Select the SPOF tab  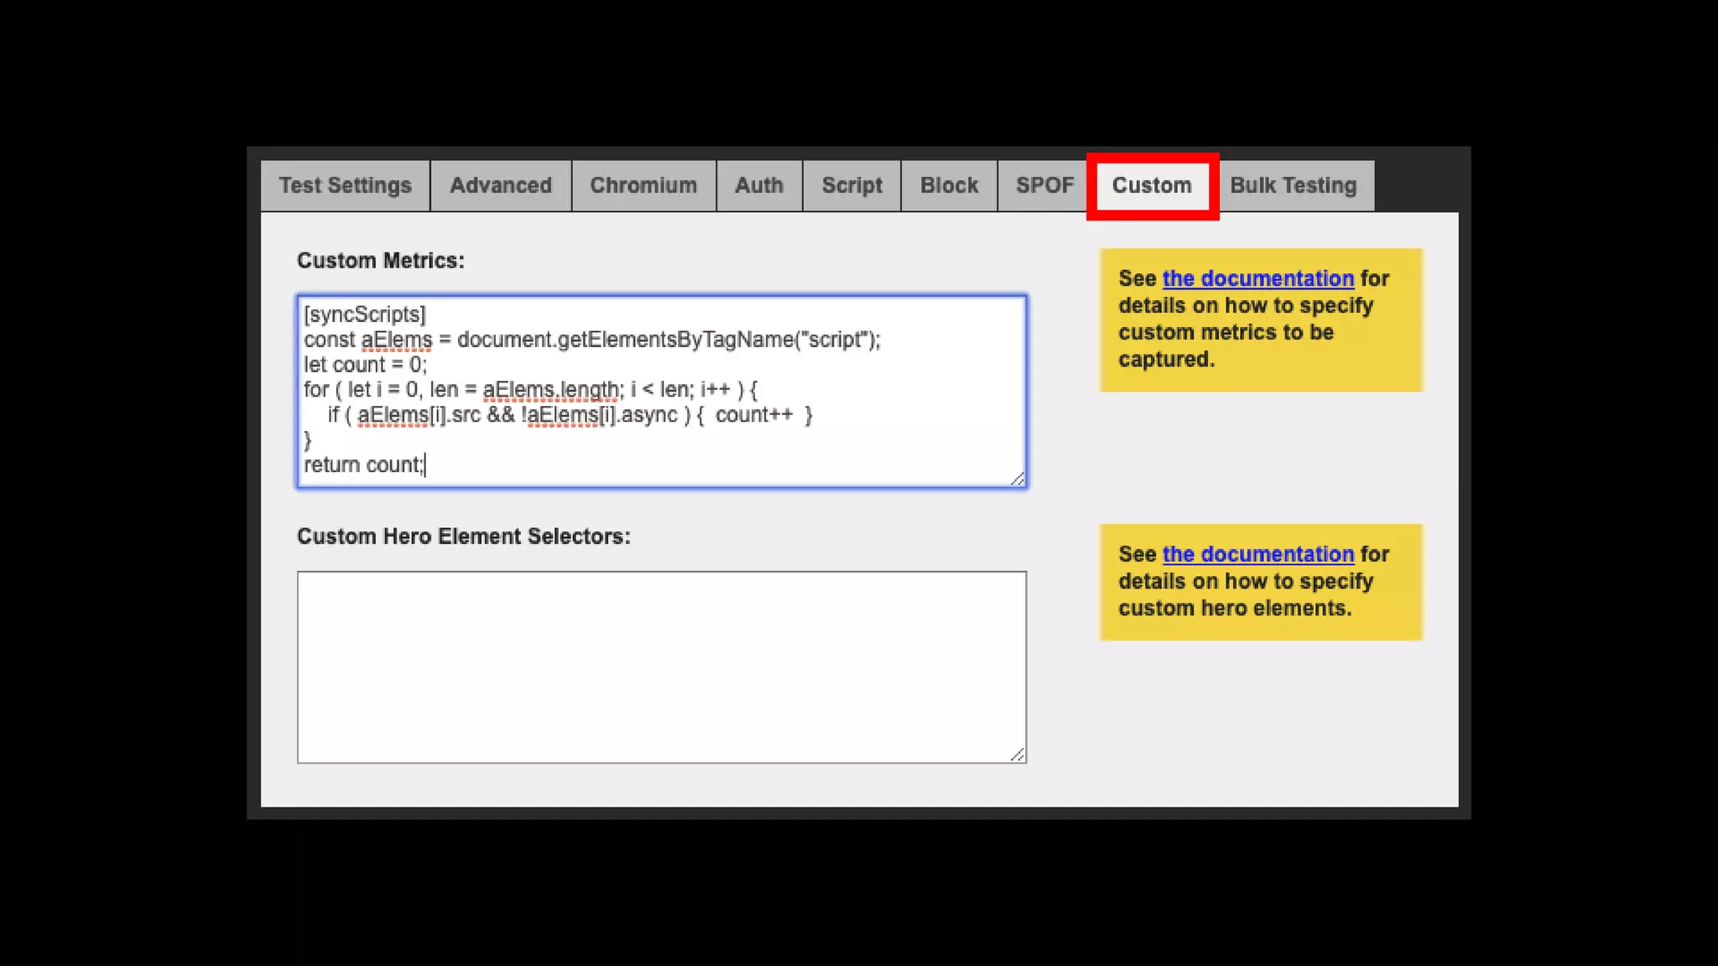click(x=1044, y=185)
